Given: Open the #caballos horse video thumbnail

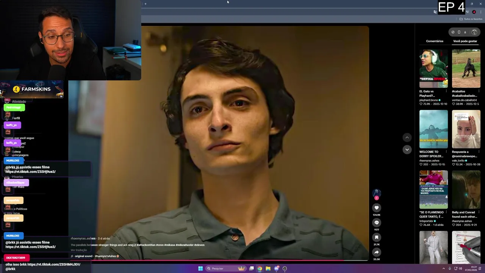Looking at the screenshot, I should click(x=466, y=69).
